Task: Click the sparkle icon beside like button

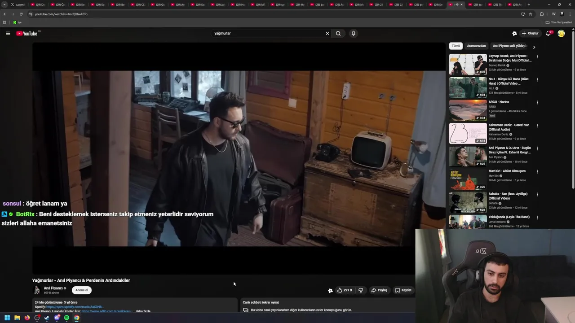Action: pos(330,290)
